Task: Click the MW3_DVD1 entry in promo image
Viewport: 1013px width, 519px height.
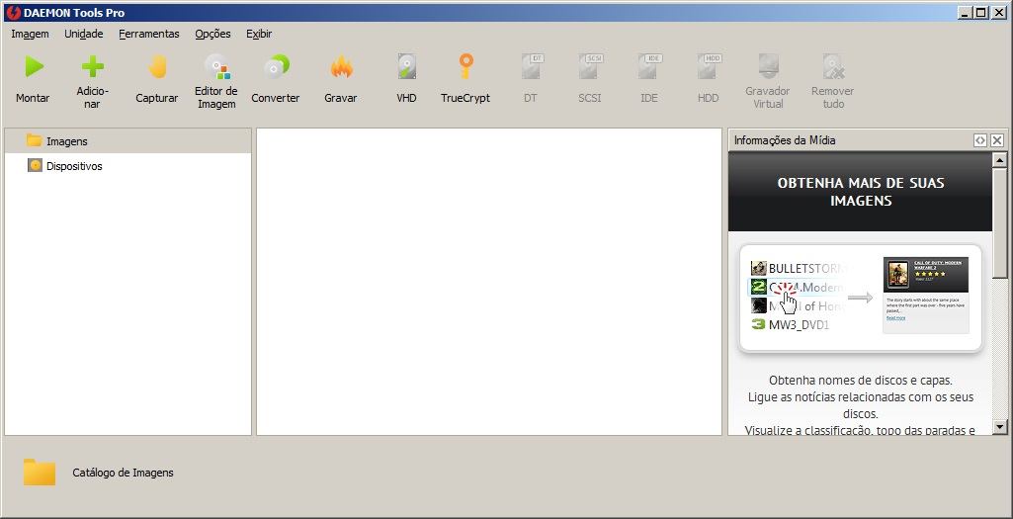Action: click(x=791, y=324)
